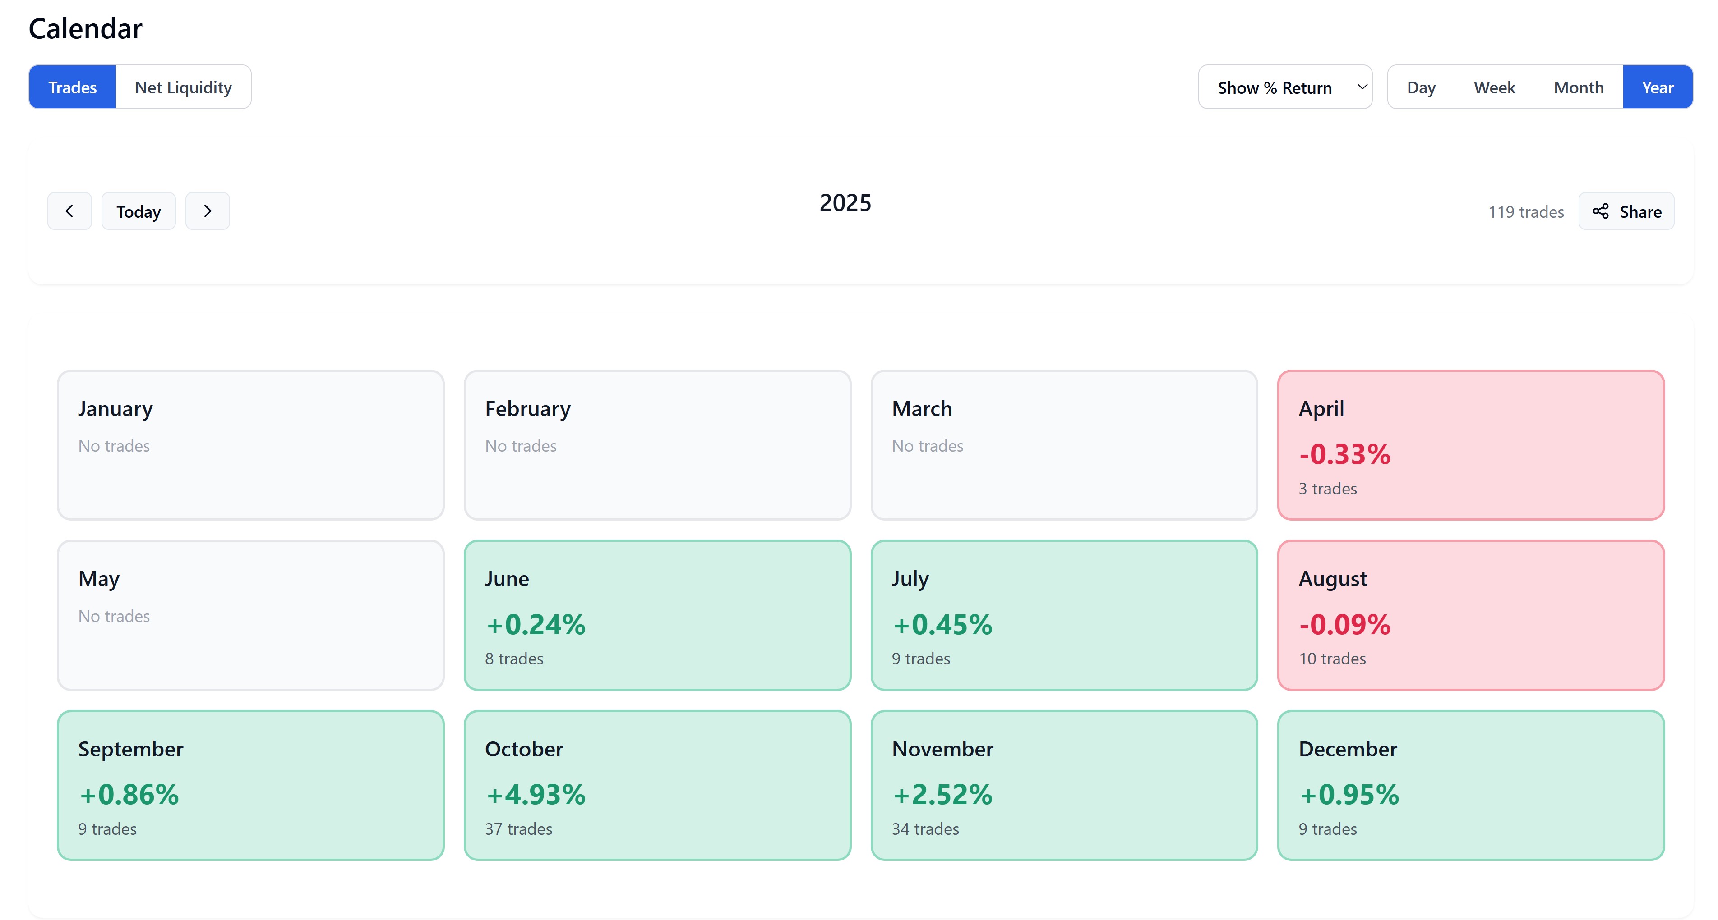Open the January month card
The height and width of the screenshot is (920, 1718).
point(251,445)
